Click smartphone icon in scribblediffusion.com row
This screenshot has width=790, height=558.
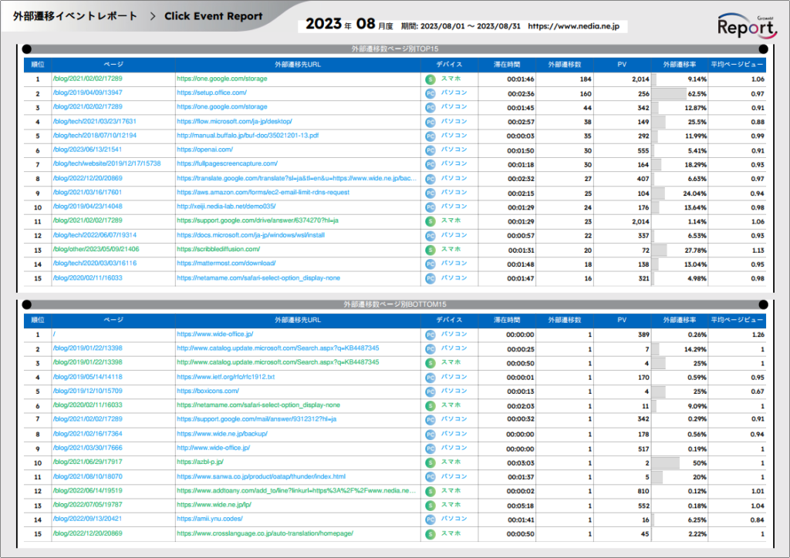430,250
